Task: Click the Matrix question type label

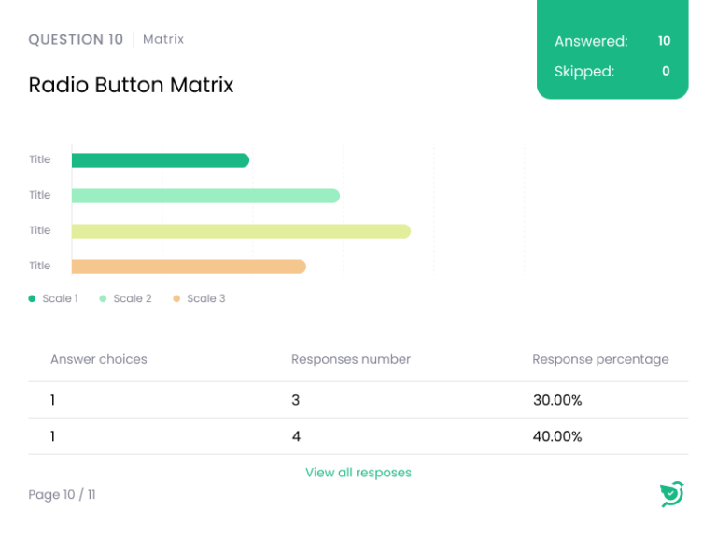Action: [163, 39]
